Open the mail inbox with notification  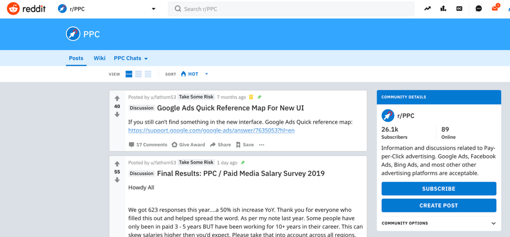point(495,8)
